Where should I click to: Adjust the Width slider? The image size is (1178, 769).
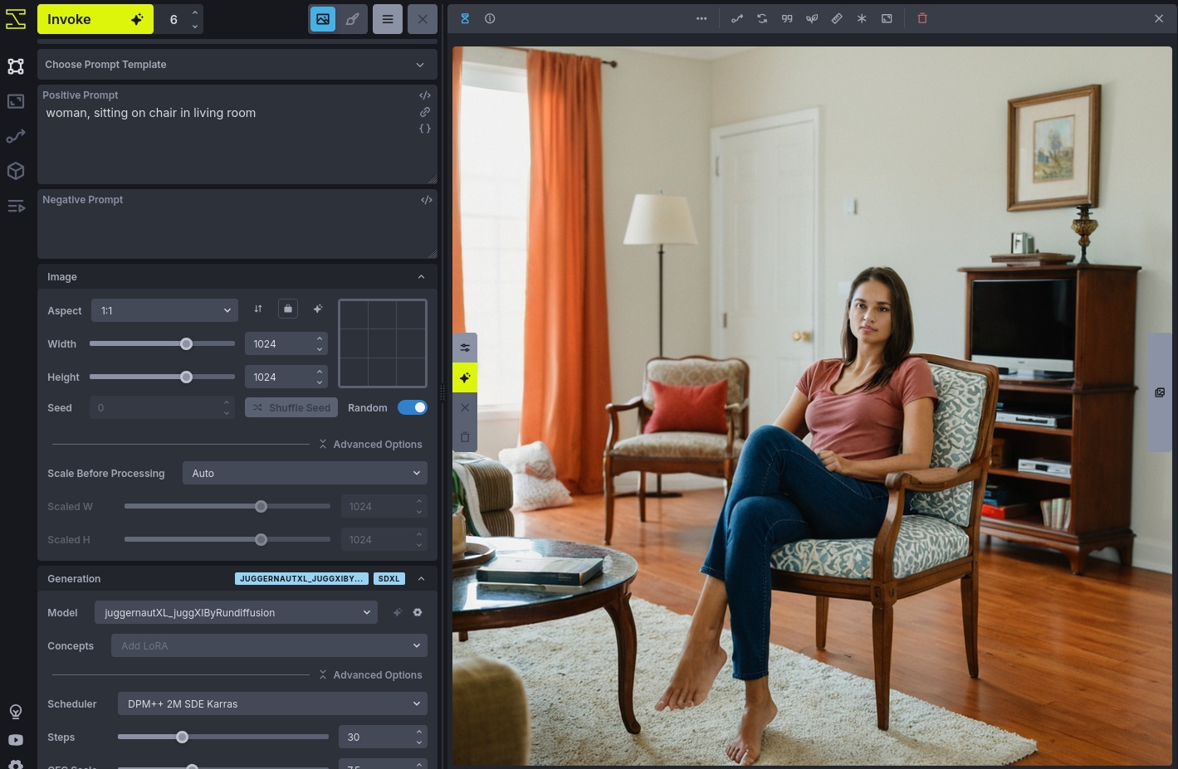(162, 343)
